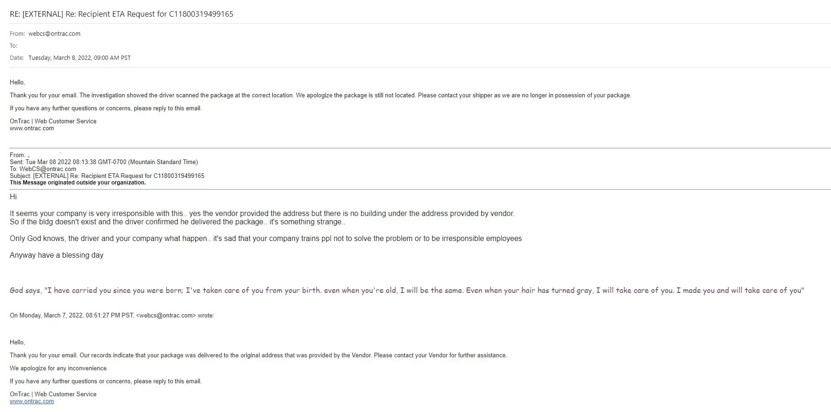Click the quoted Subject line with [EXTERNAL]

(x=107, y=176)
